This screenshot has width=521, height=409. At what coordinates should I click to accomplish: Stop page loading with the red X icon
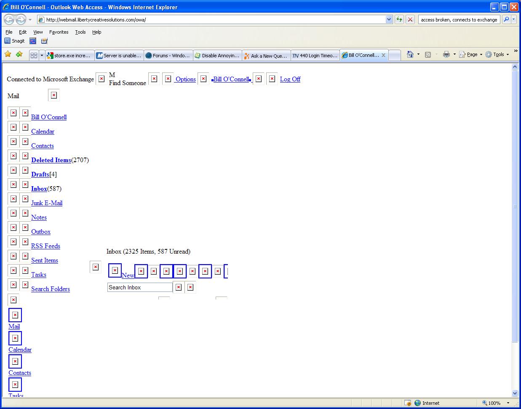[x=410, y=19]
